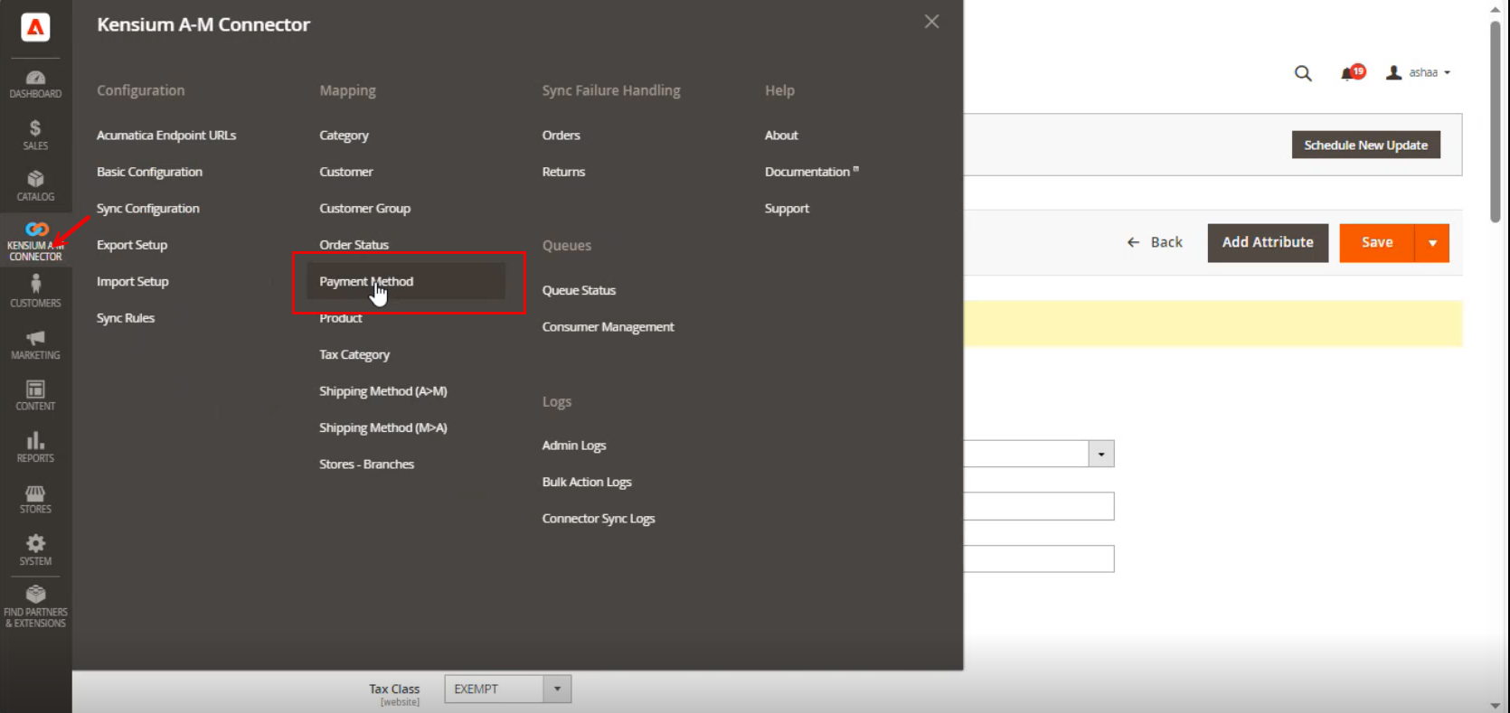1510x713 pixels.
Task: Open the Kensium A-M Connector sidebar menu
Action: (x=35, y=239)
